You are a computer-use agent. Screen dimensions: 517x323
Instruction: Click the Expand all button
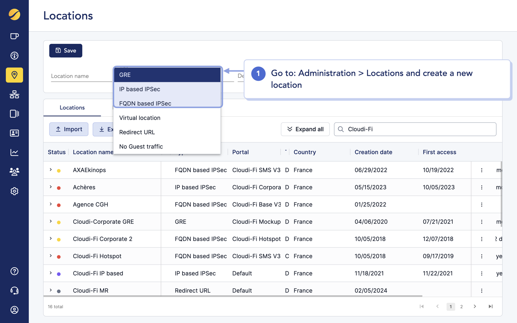(x=305, y=129)
